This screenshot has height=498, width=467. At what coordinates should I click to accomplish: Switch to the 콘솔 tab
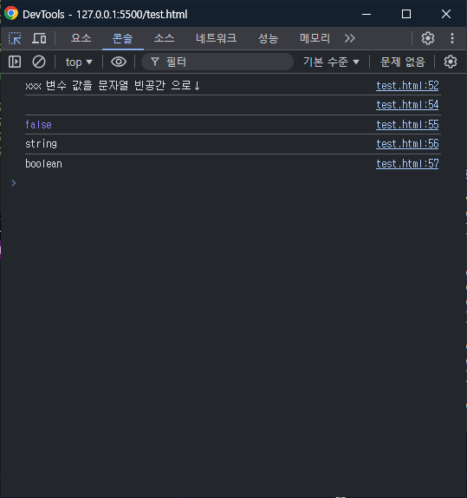click(123, 38)
